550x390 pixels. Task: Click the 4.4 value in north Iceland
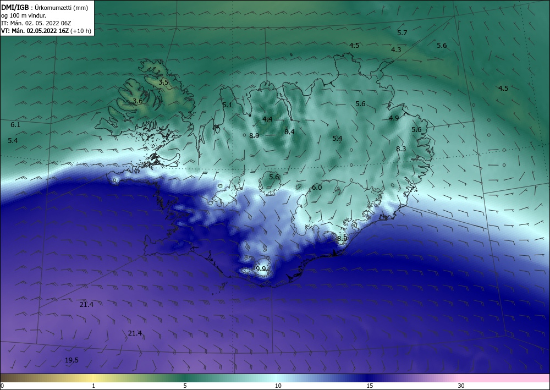click(x=267, y=119)
